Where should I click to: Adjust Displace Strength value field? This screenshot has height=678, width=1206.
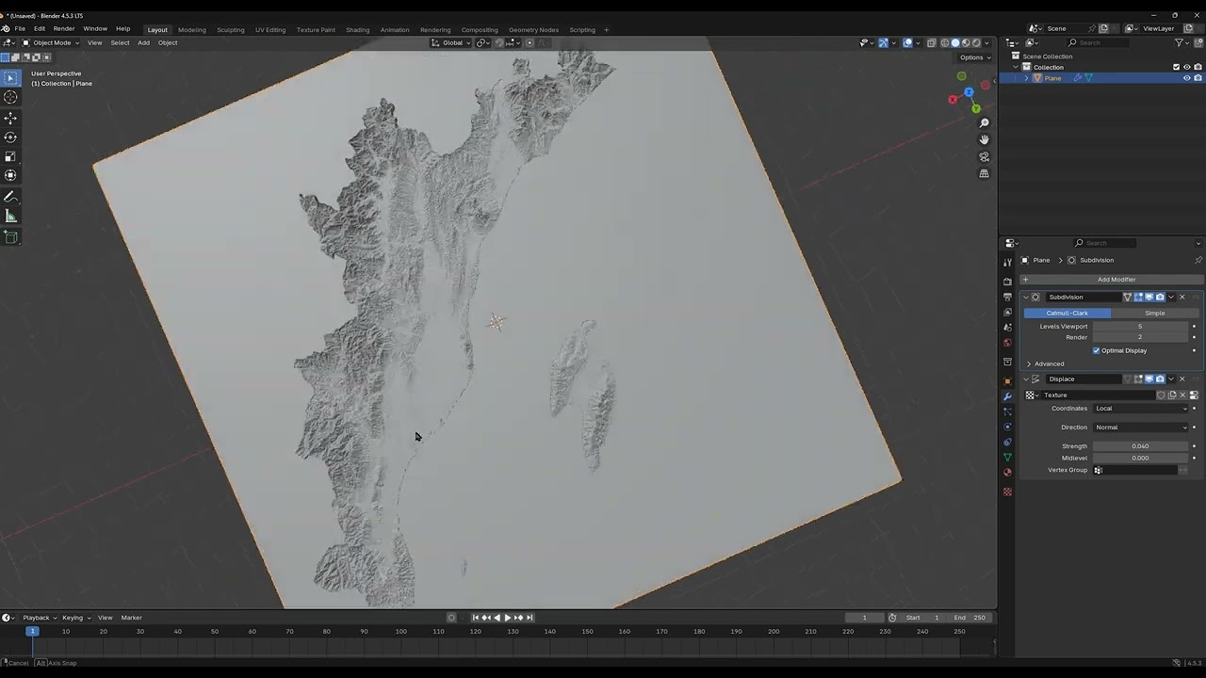(1140, 446)
